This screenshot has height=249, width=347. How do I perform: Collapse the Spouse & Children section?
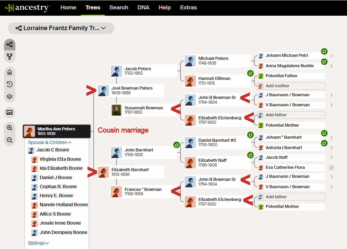49,142
